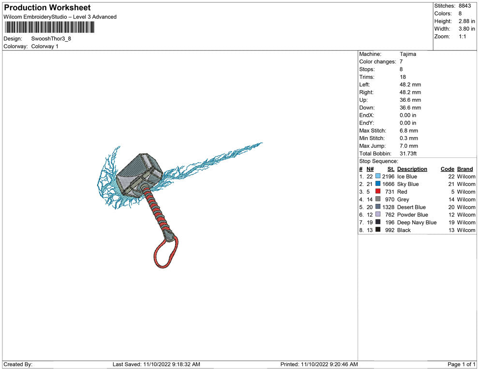Click the 'Colorway 1' value
The height and width of the screenshot is (369, 479).
(x=45, y=46)
